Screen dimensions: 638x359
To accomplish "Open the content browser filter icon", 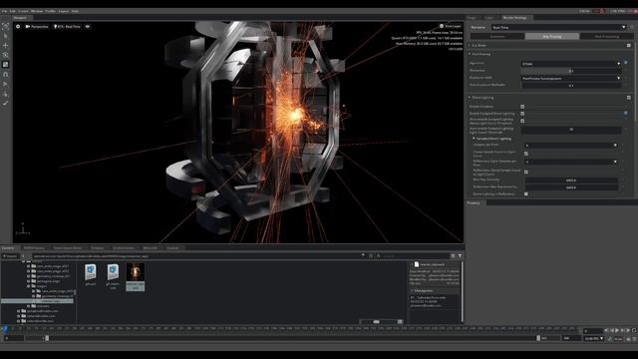I will [461, 256].
